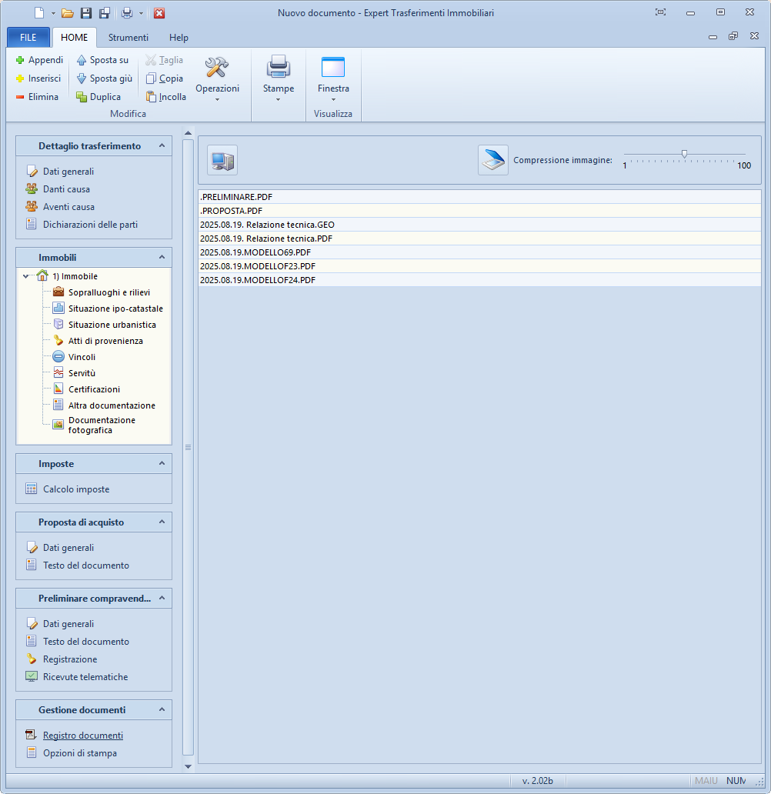
Task: Open the FILE menu tab
Action: [28, 38]
